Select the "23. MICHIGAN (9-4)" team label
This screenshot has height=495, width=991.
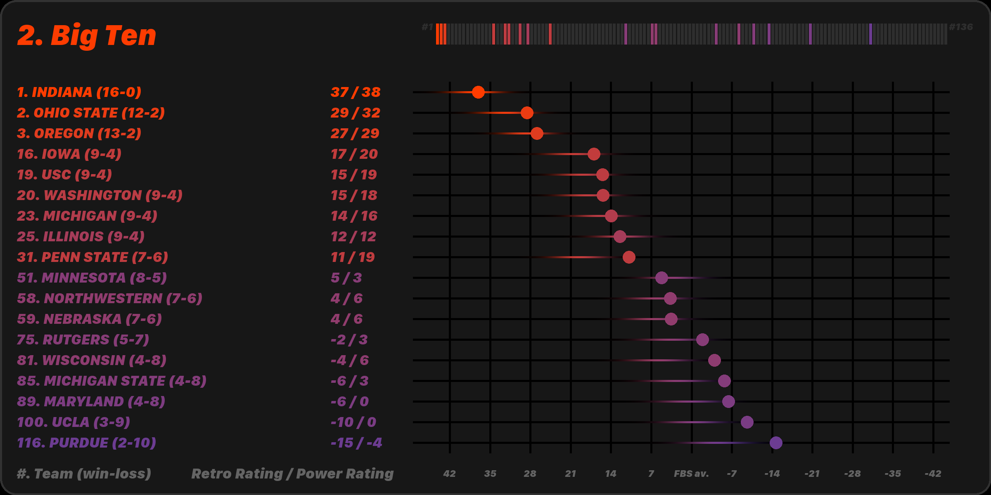point(87,216)
